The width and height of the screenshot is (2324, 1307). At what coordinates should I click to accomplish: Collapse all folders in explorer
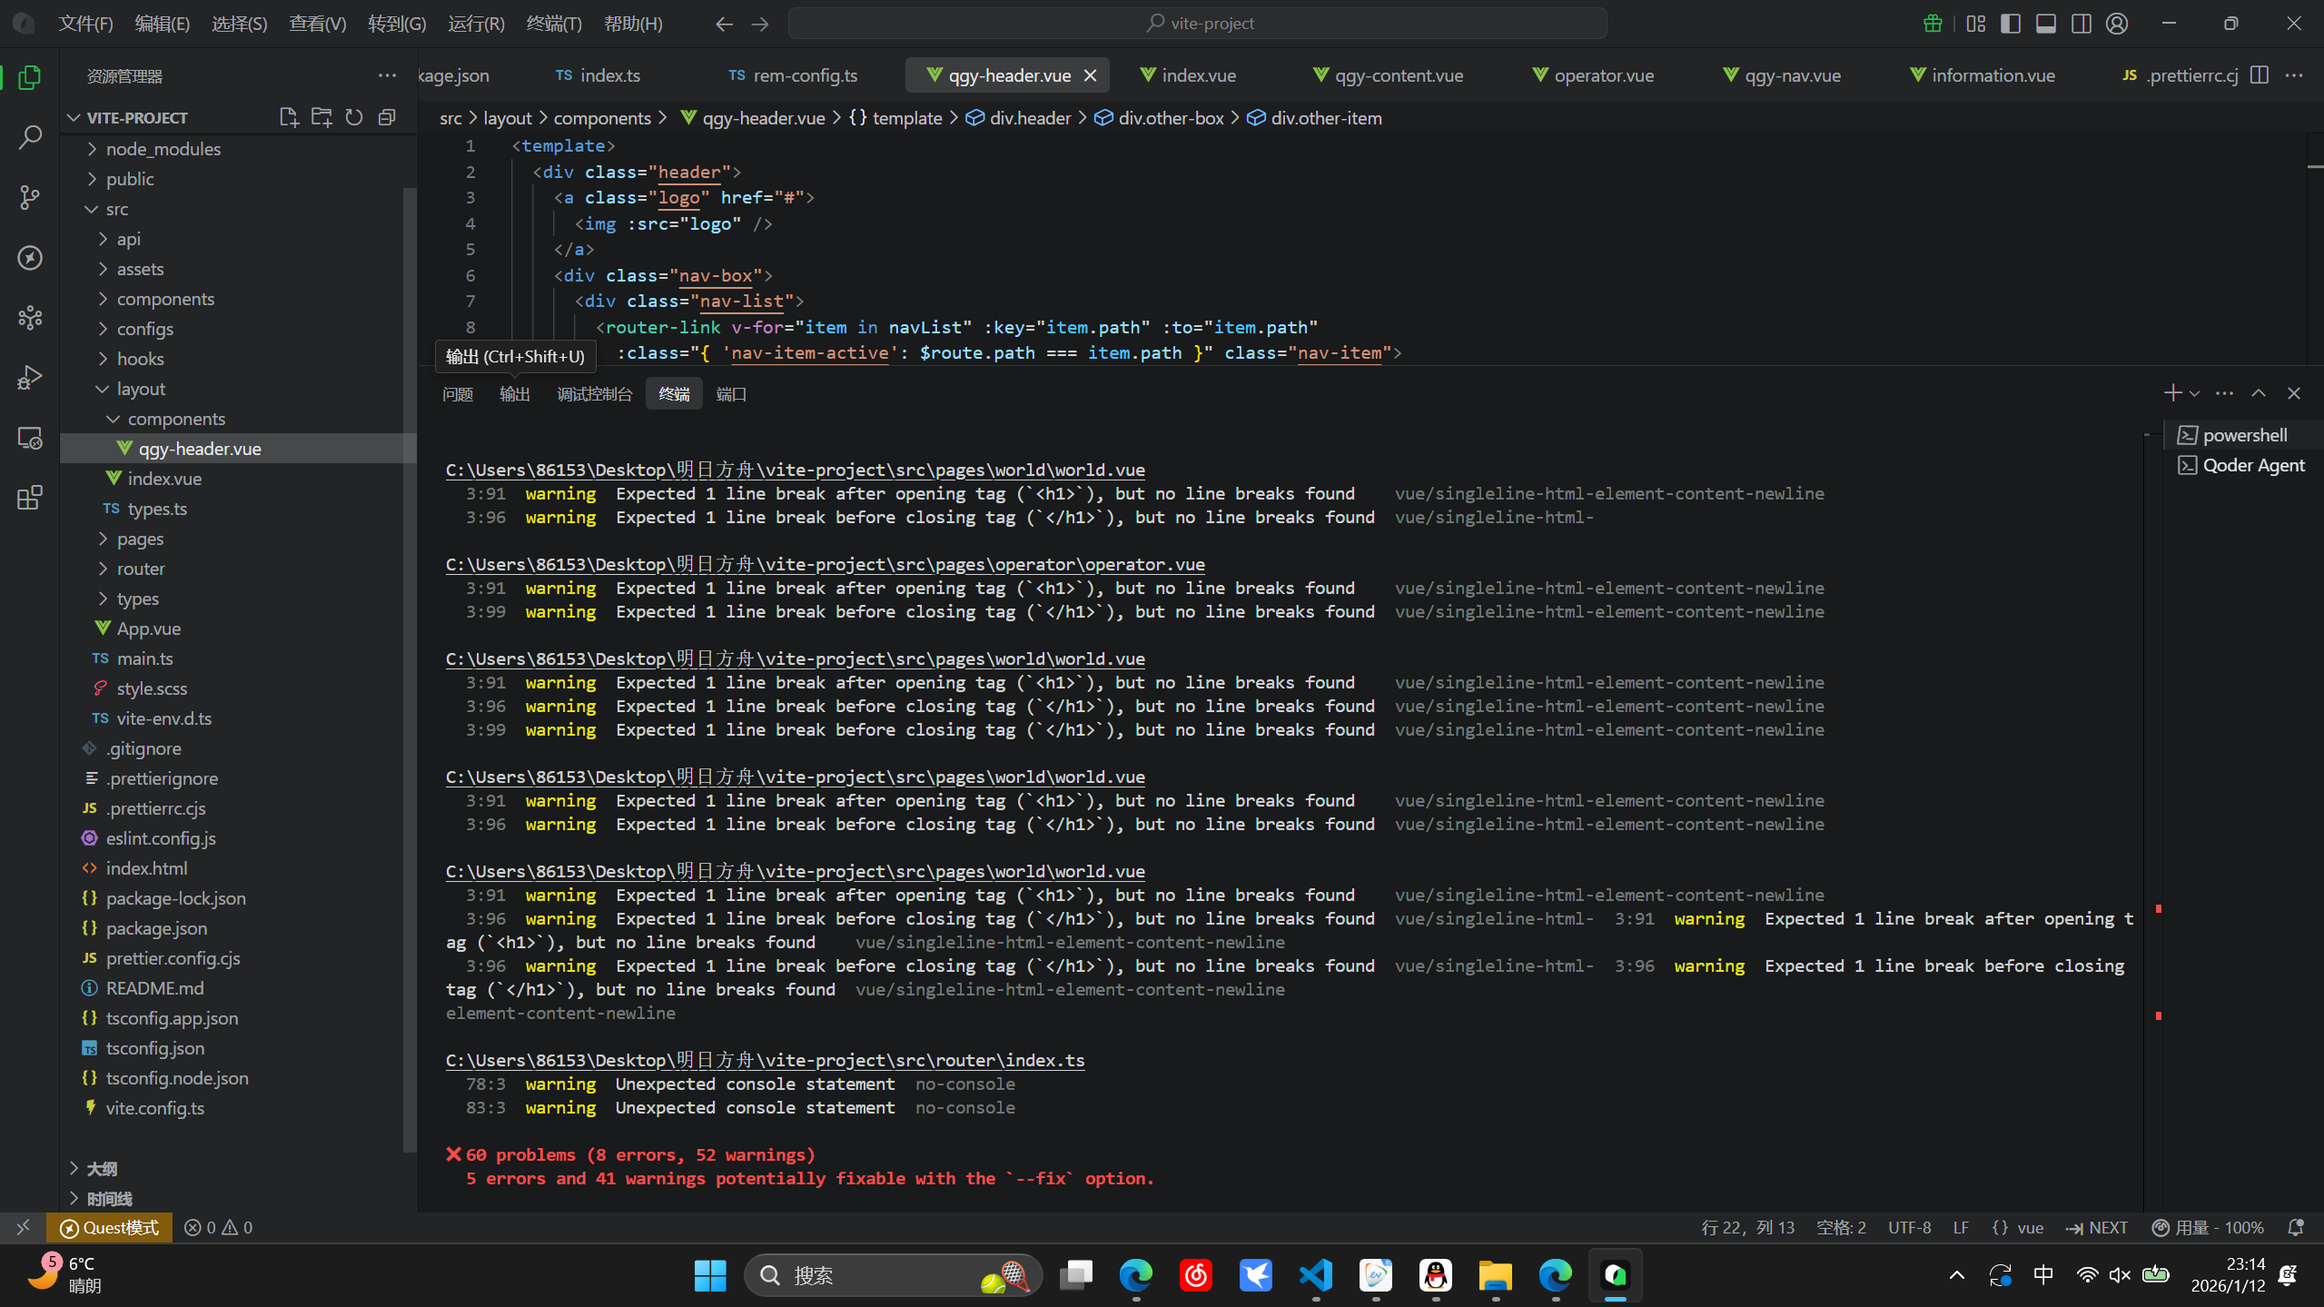(x=387, y=117)
